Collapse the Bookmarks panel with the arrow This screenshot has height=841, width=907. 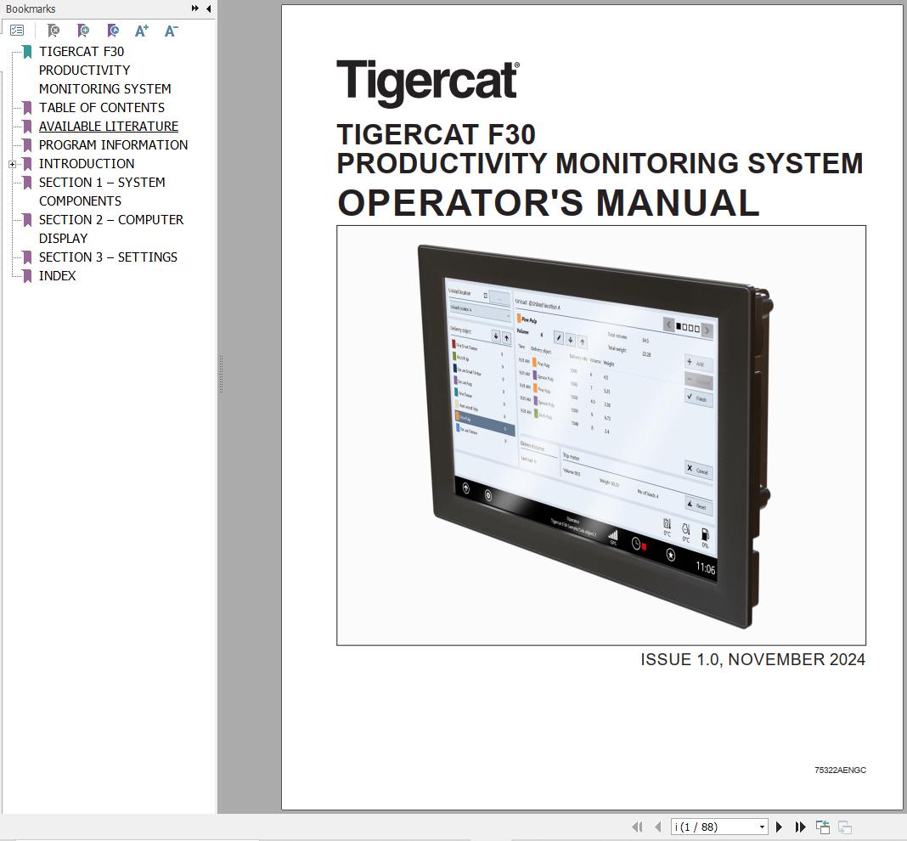(x=209, y=8)
